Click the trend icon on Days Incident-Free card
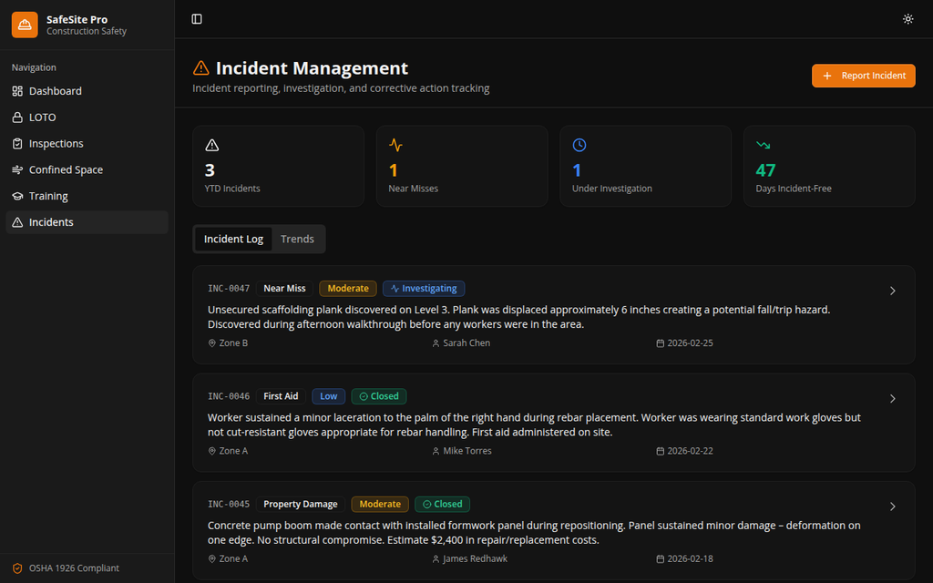The image size is (933, 583). 764,144
